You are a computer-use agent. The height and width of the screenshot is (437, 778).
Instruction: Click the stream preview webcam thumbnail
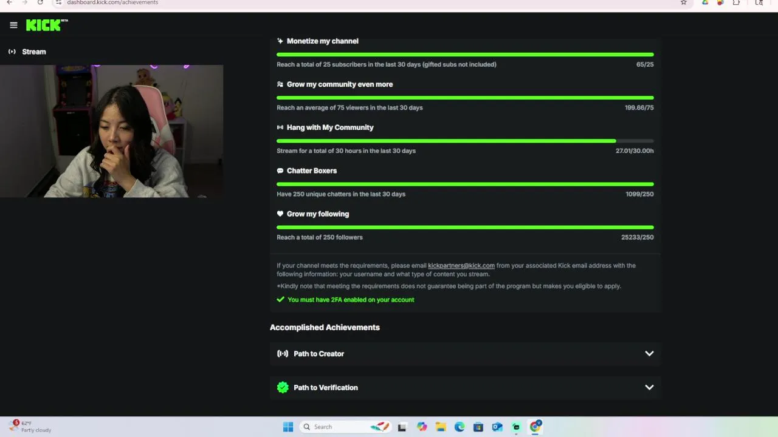pos(112,131)
